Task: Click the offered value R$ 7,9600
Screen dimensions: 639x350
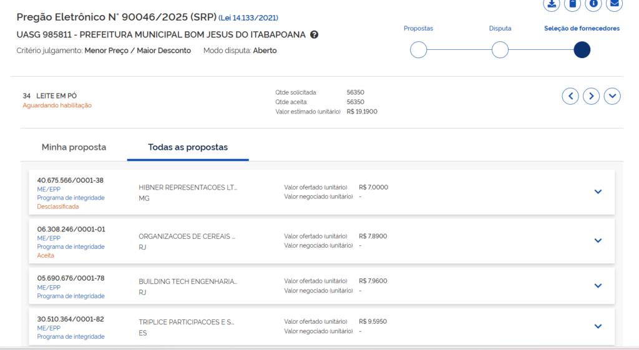Action: (373, 281)
